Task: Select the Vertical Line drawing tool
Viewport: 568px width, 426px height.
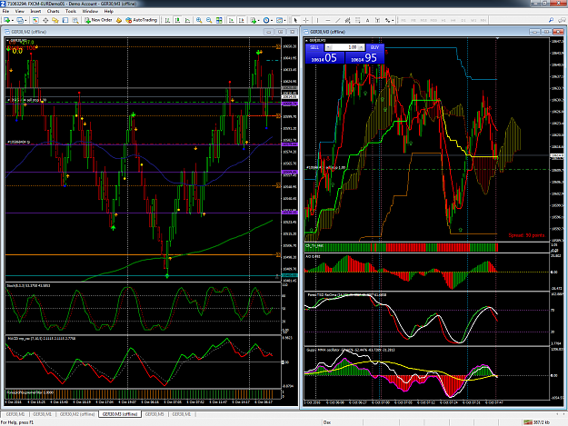Action: click(x=317, y=20)
